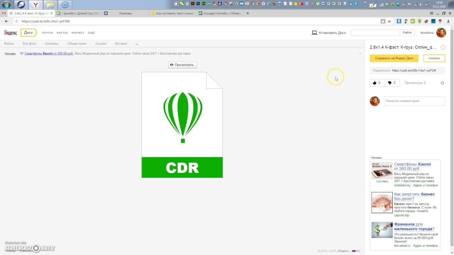Open browser downloads arrow icon
Viewport: 454px width, 255px height.
coord(448,21)
